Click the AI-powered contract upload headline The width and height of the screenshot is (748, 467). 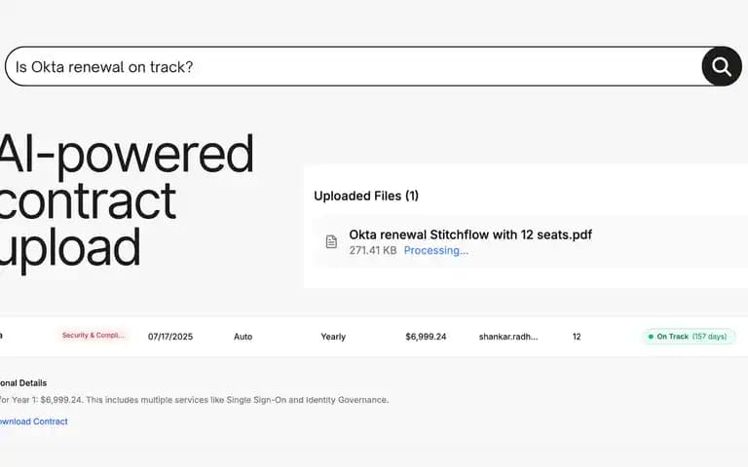[x=127, y=200]
